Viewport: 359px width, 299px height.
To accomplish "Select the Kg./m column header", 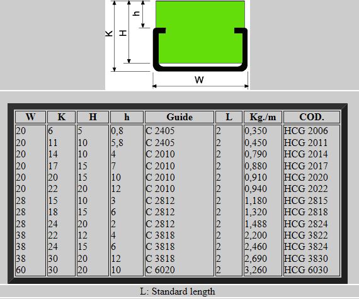I will 263,117.
